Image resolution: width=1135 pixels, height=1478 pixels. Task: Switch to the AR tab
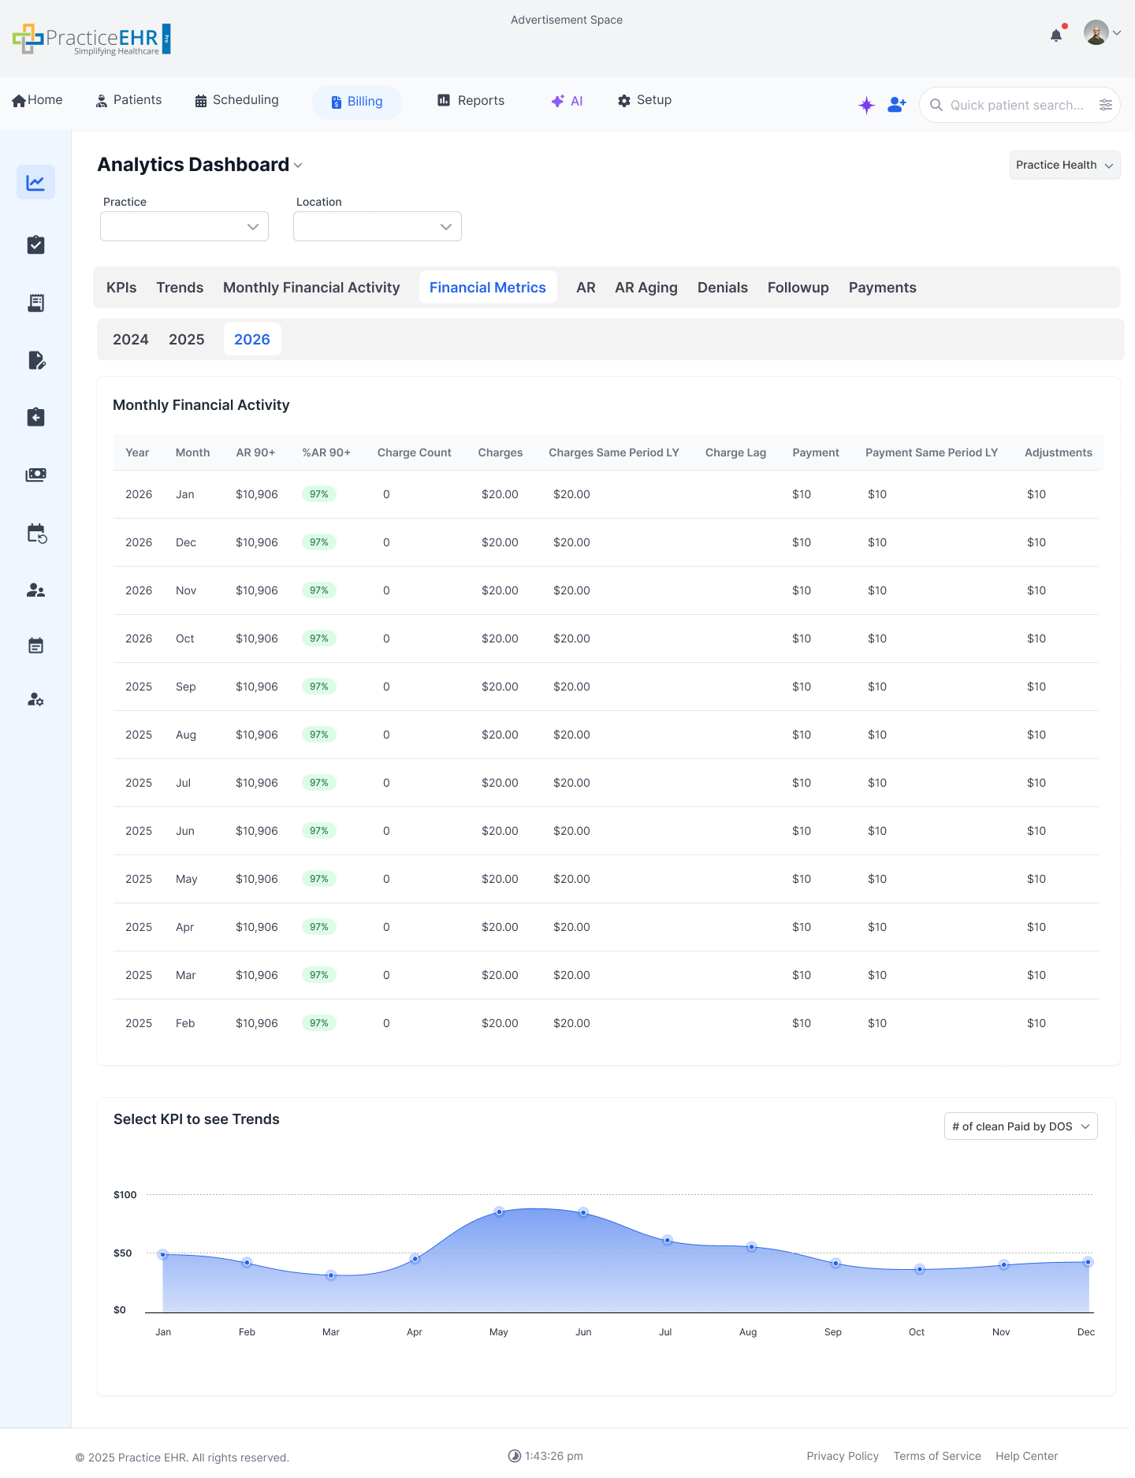586,288
